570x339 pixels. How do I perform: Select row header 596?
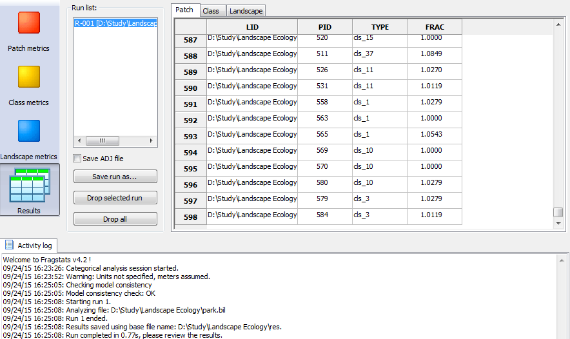[190, 184]
